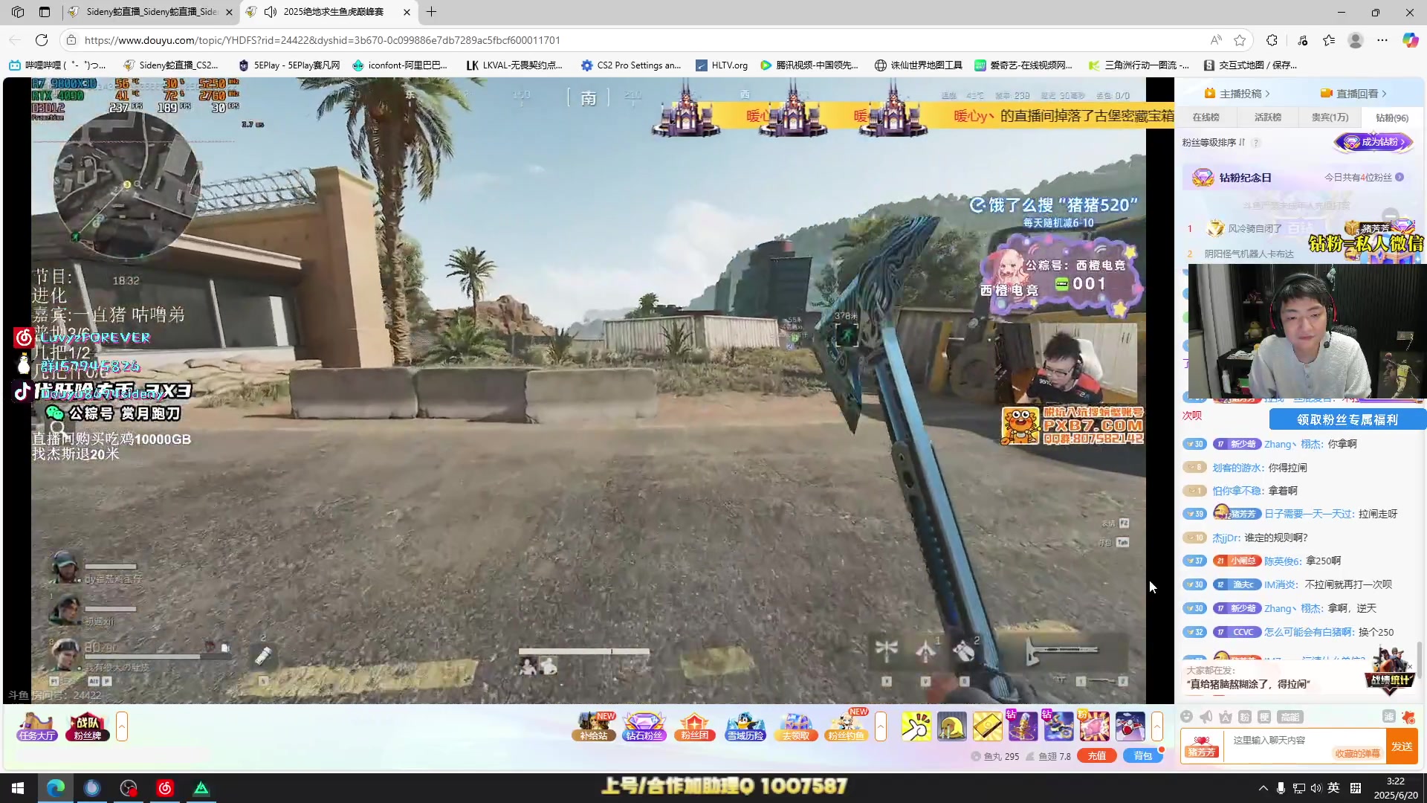Screen dimensions: 1427x803
Task: Open the 今日共有4位粉丝 arrow
Action: (x=1400, y=178)
